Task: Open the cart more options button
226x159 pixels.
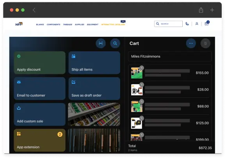Action: [x=191, y=43]
